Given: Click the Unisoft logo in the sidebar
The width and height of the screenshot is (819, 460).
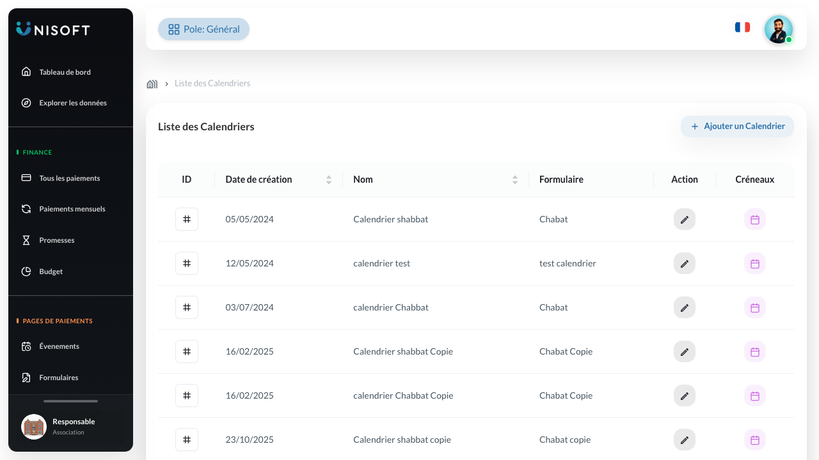Looking at the screenshot, I should click(53, 29).
